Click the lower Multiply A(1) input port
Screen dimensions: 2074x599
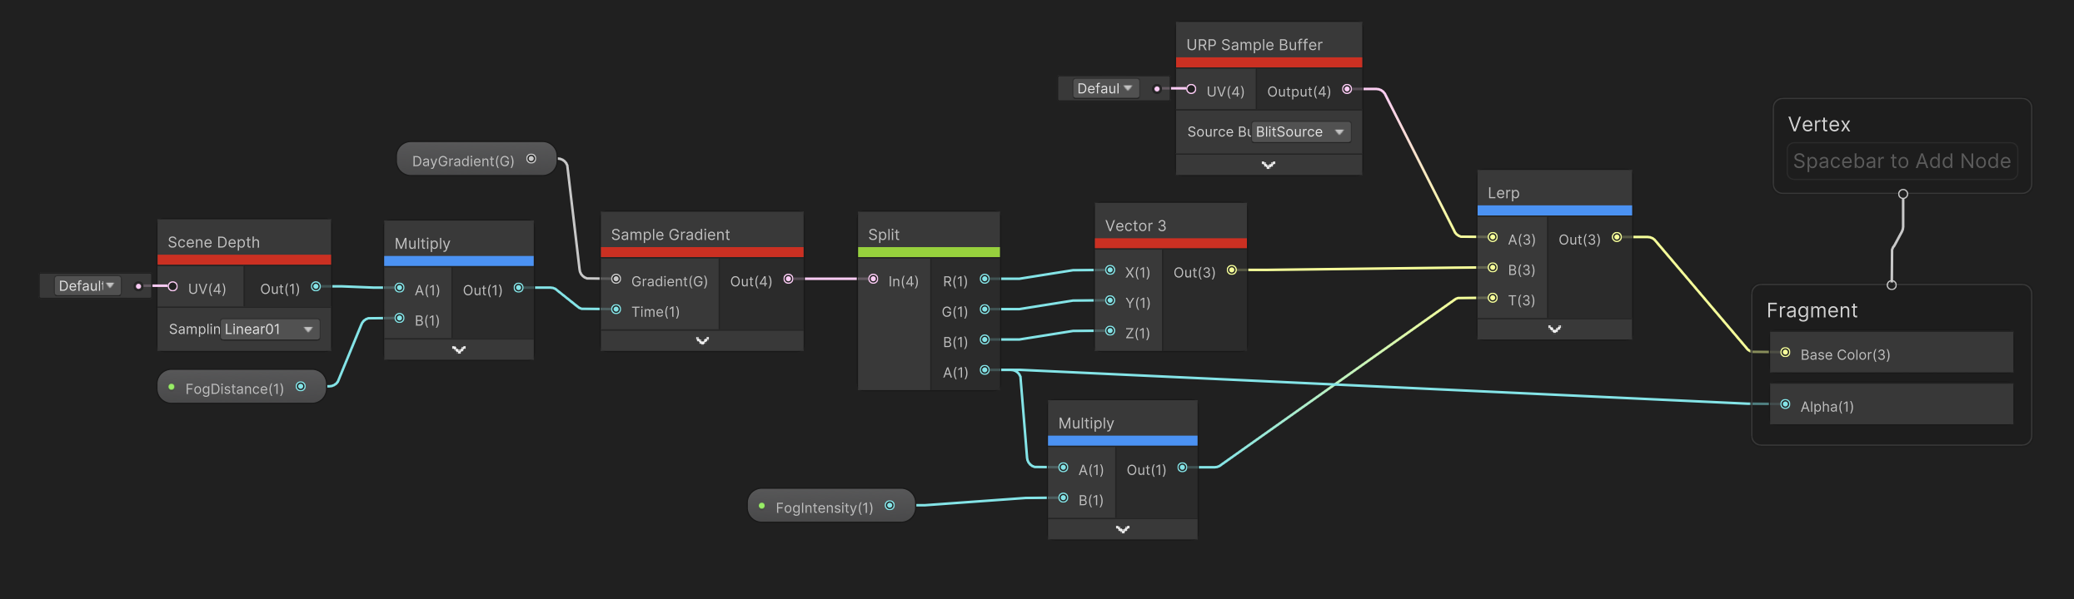pyautogui.click(x=1064, y=468)
